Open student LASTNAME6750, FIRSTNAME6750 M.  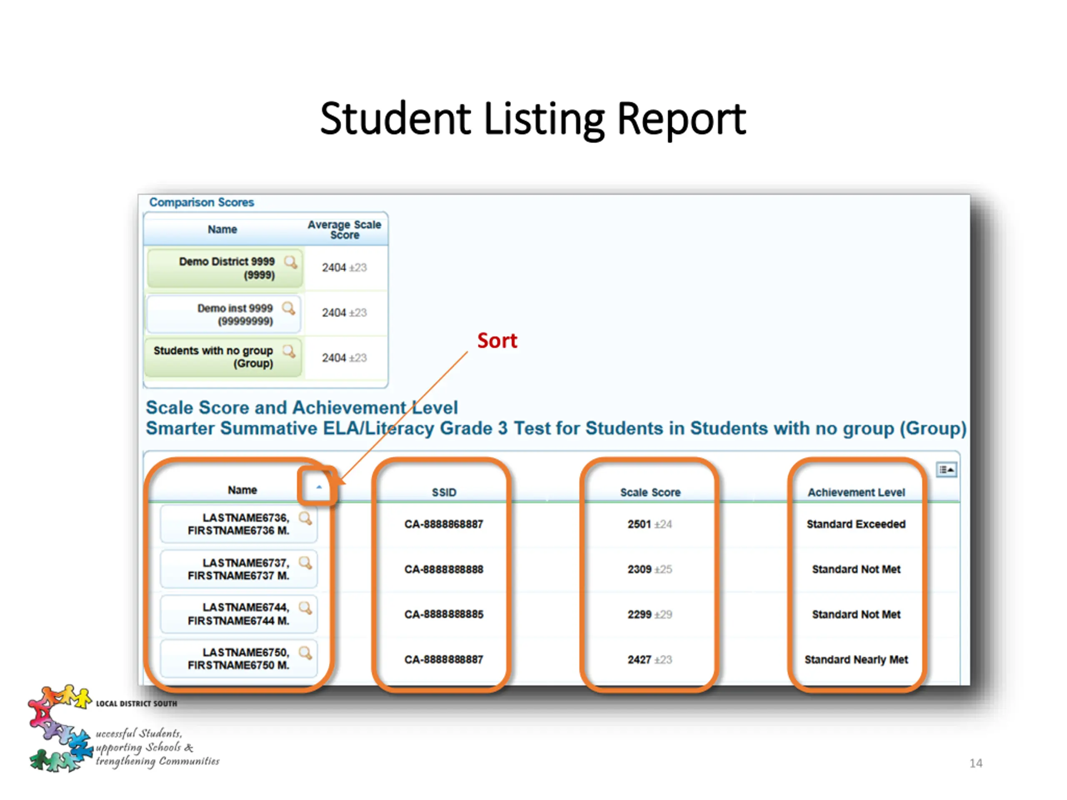(239, 659)
